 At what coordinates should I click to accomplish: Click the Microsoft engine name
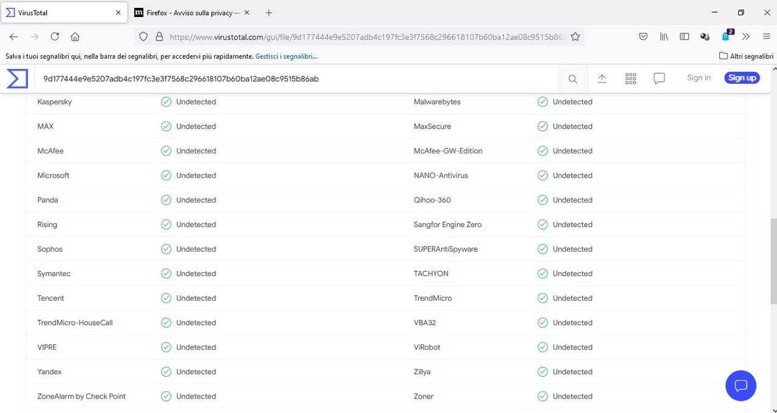53,175
